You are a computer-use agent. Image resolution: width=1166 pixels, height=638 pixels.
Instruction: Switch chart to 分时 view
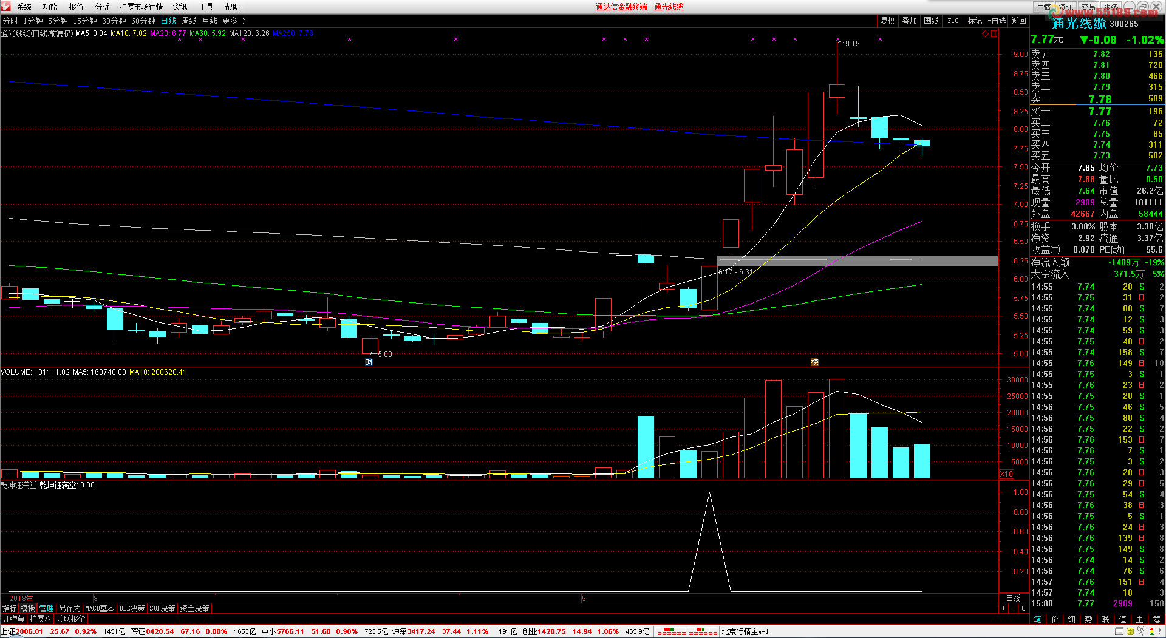(10, 21)
